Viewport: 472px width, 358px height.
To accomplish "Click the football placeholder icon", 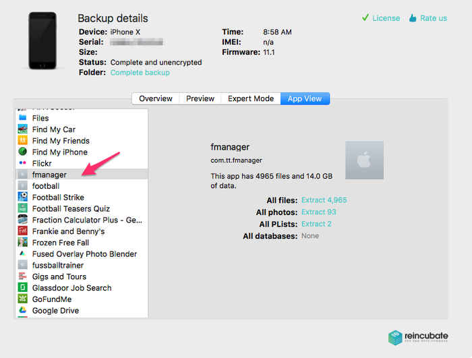I will pos(22,185).
